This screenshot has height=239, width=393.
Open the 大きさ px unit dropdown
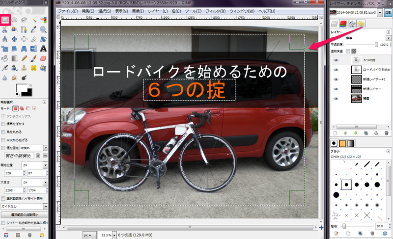click(34, 182)
